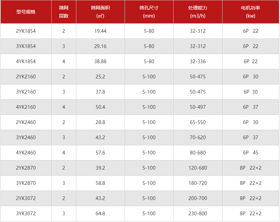Click the 筛网面积 (㎡) header

click(100, 12)
